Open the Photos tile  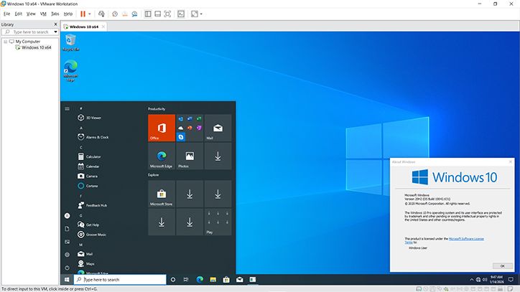(x=190, y=156)
